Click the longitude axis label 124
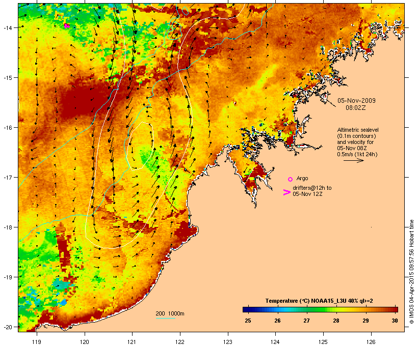 (x=275, y=342)
